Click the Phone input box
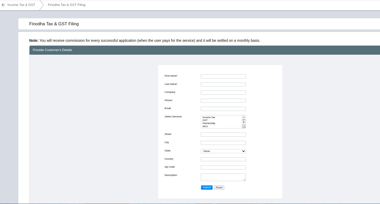Viewport: 380px width, 204px height. pyautogui.click(x=223, y=101)
